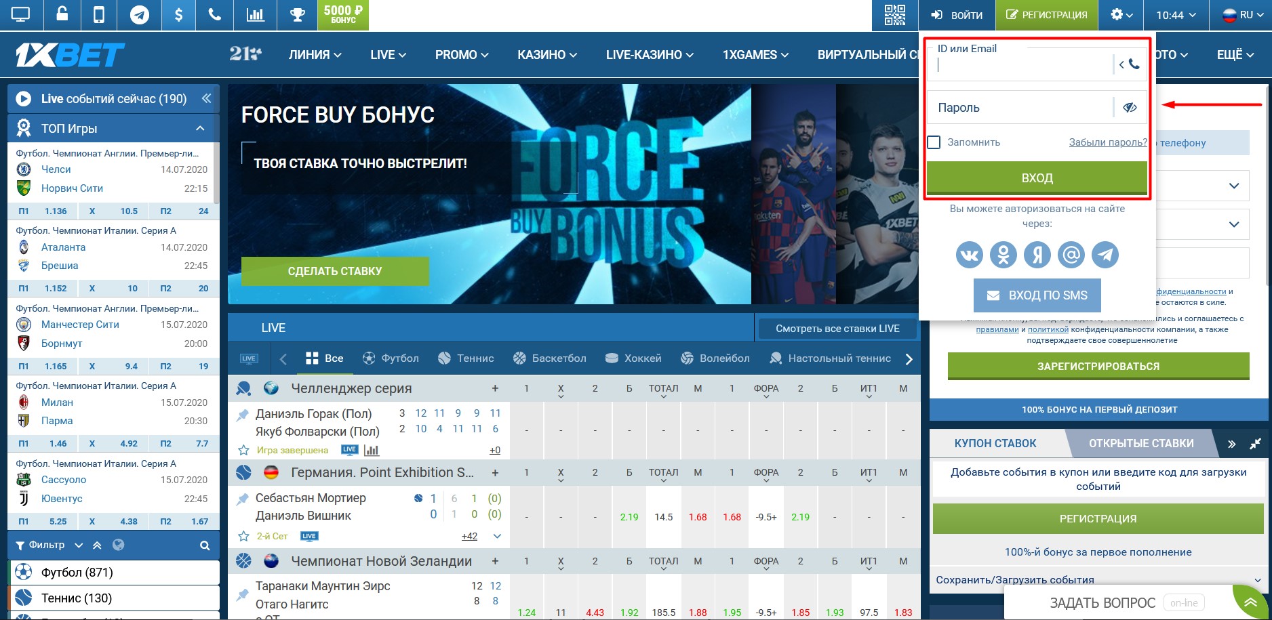
Task: Open PROMO menu
Action: point(462,55)
